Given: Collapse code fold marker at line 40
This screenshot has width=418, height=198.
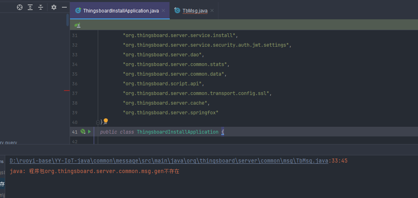Looking at the screenshot, I should (98, 122).
